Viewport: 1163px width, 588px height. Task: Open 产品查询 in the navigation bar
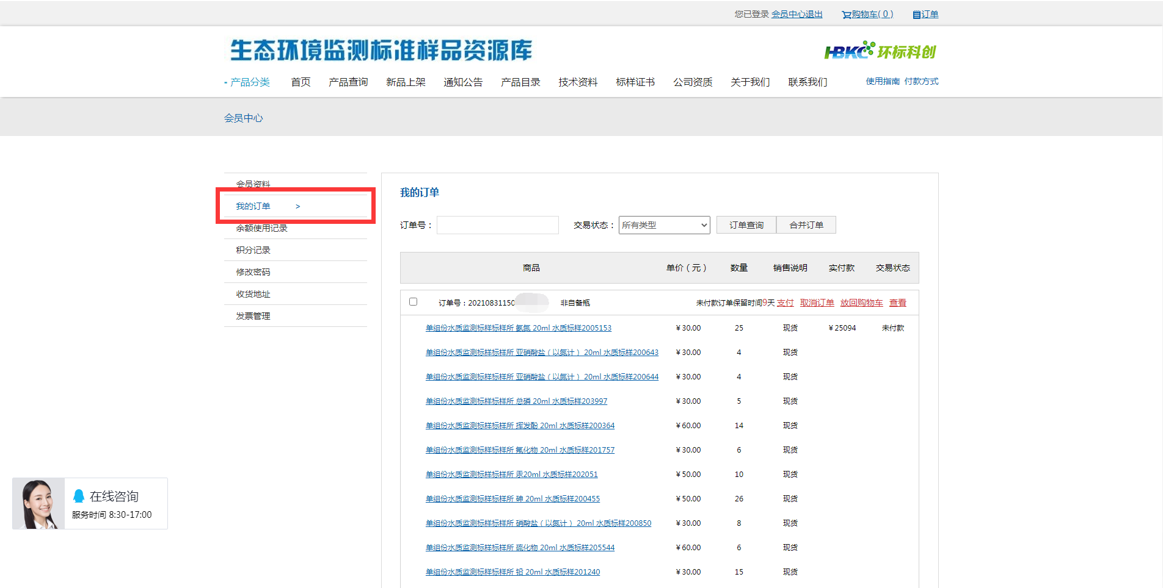pos(348,82)
